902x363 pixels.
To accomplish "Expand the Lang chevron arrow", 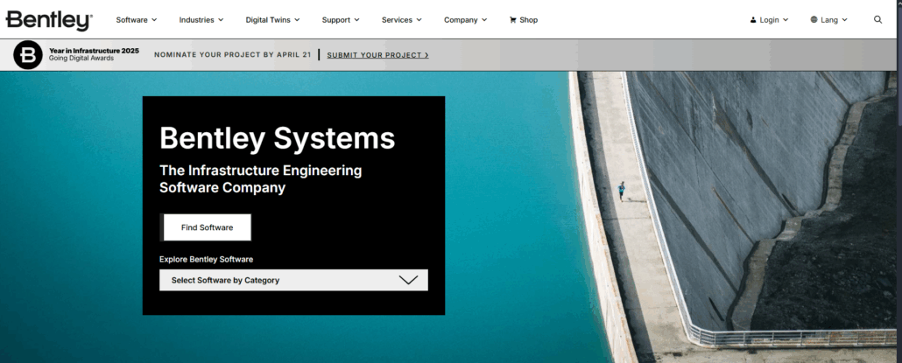I will 844,19.
